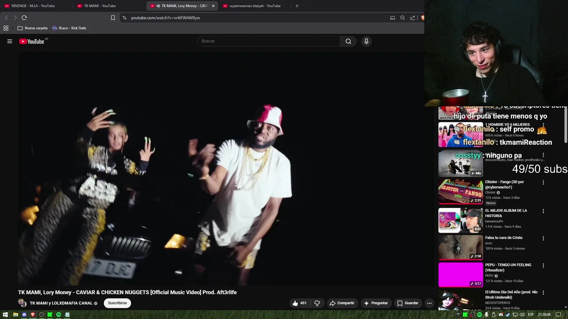
Task: Open browser zoom magnifier icon
Action: coord(402,18)
